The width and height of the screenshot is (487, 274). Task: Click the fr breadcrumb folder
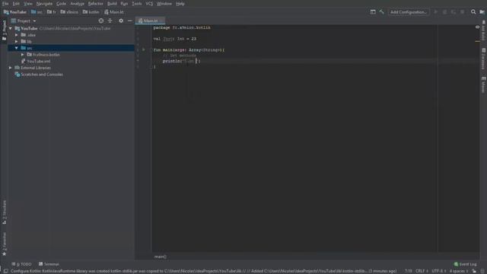52,12
